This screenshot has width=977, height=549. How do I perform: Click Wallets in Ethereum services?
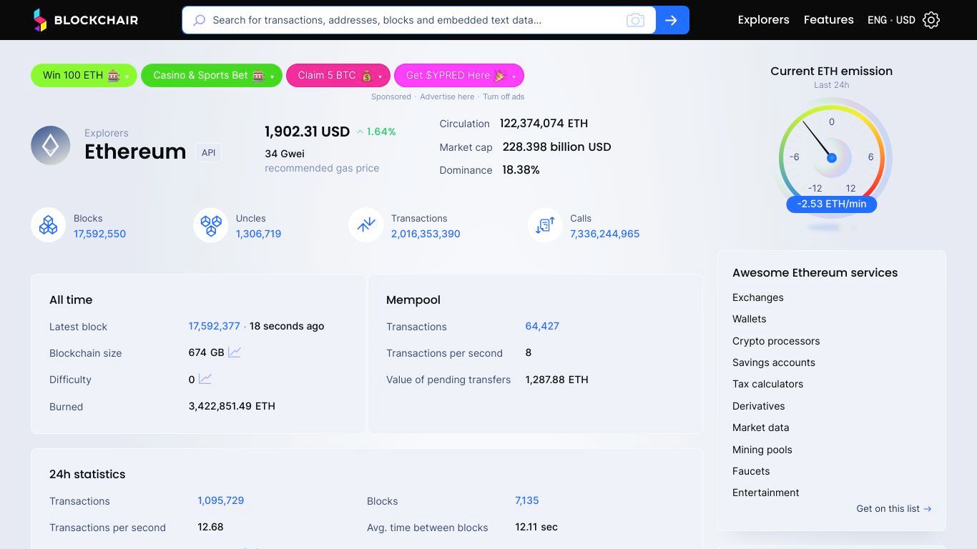(749, 319)
